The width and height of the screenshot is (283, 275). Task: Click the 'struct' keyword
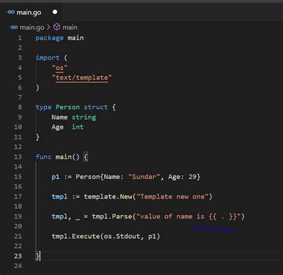(96, 107)
